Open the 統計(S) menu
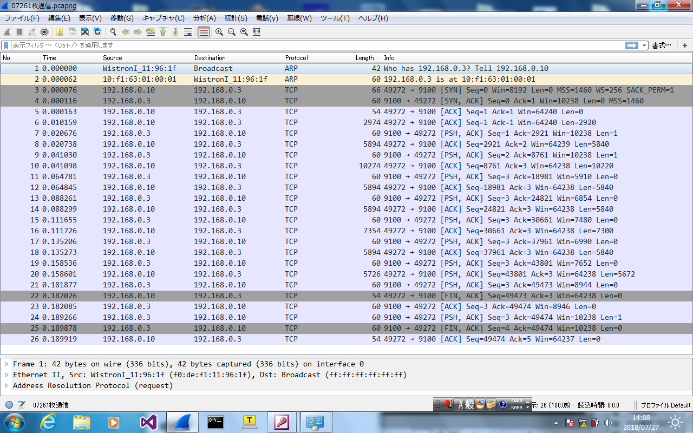This screenshot has width=693, height=433. click(236, 18)
